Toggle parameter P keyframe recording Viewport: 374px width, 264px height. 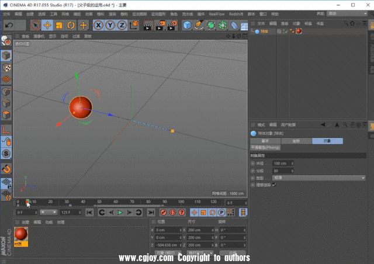tap(221, 212)
